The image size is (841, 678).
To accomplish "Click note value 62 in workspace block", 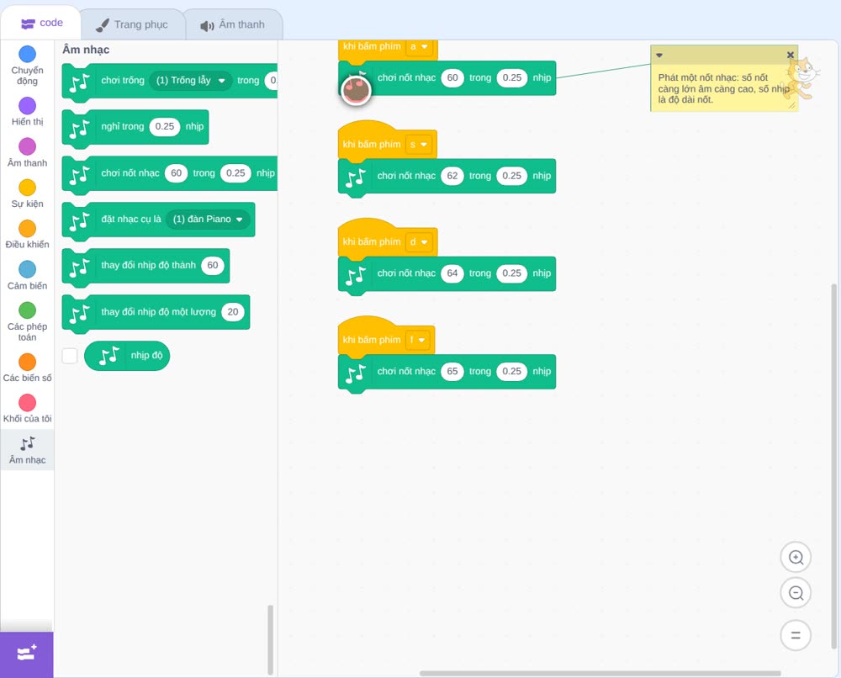I will [x=452, y=176].
